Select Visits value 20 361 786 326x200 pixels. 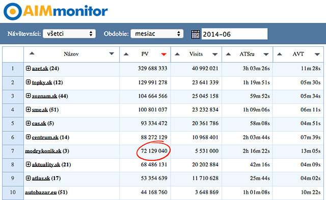coord(205,124)
